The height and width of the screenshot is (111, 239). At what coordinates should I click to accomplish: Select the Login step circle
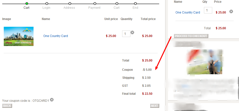(47, 3)
